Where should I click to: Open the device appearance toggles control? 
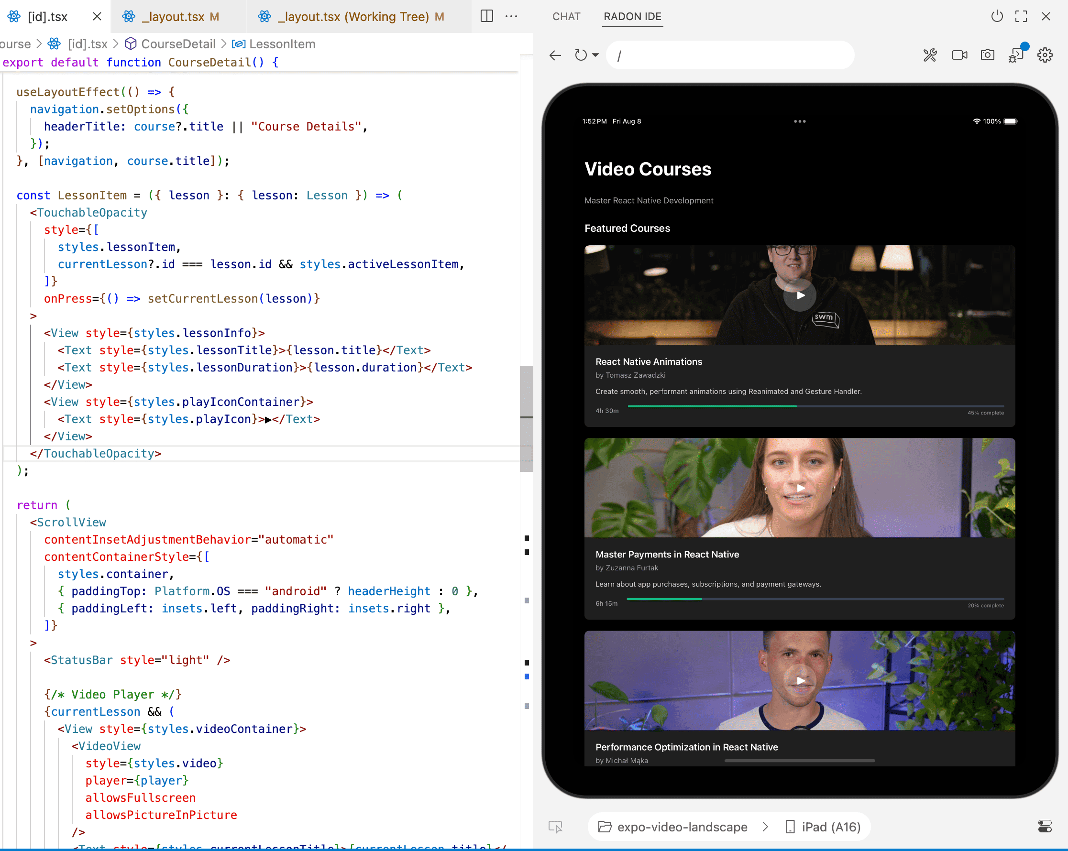pyautogui.click(x=1045, y=826)
